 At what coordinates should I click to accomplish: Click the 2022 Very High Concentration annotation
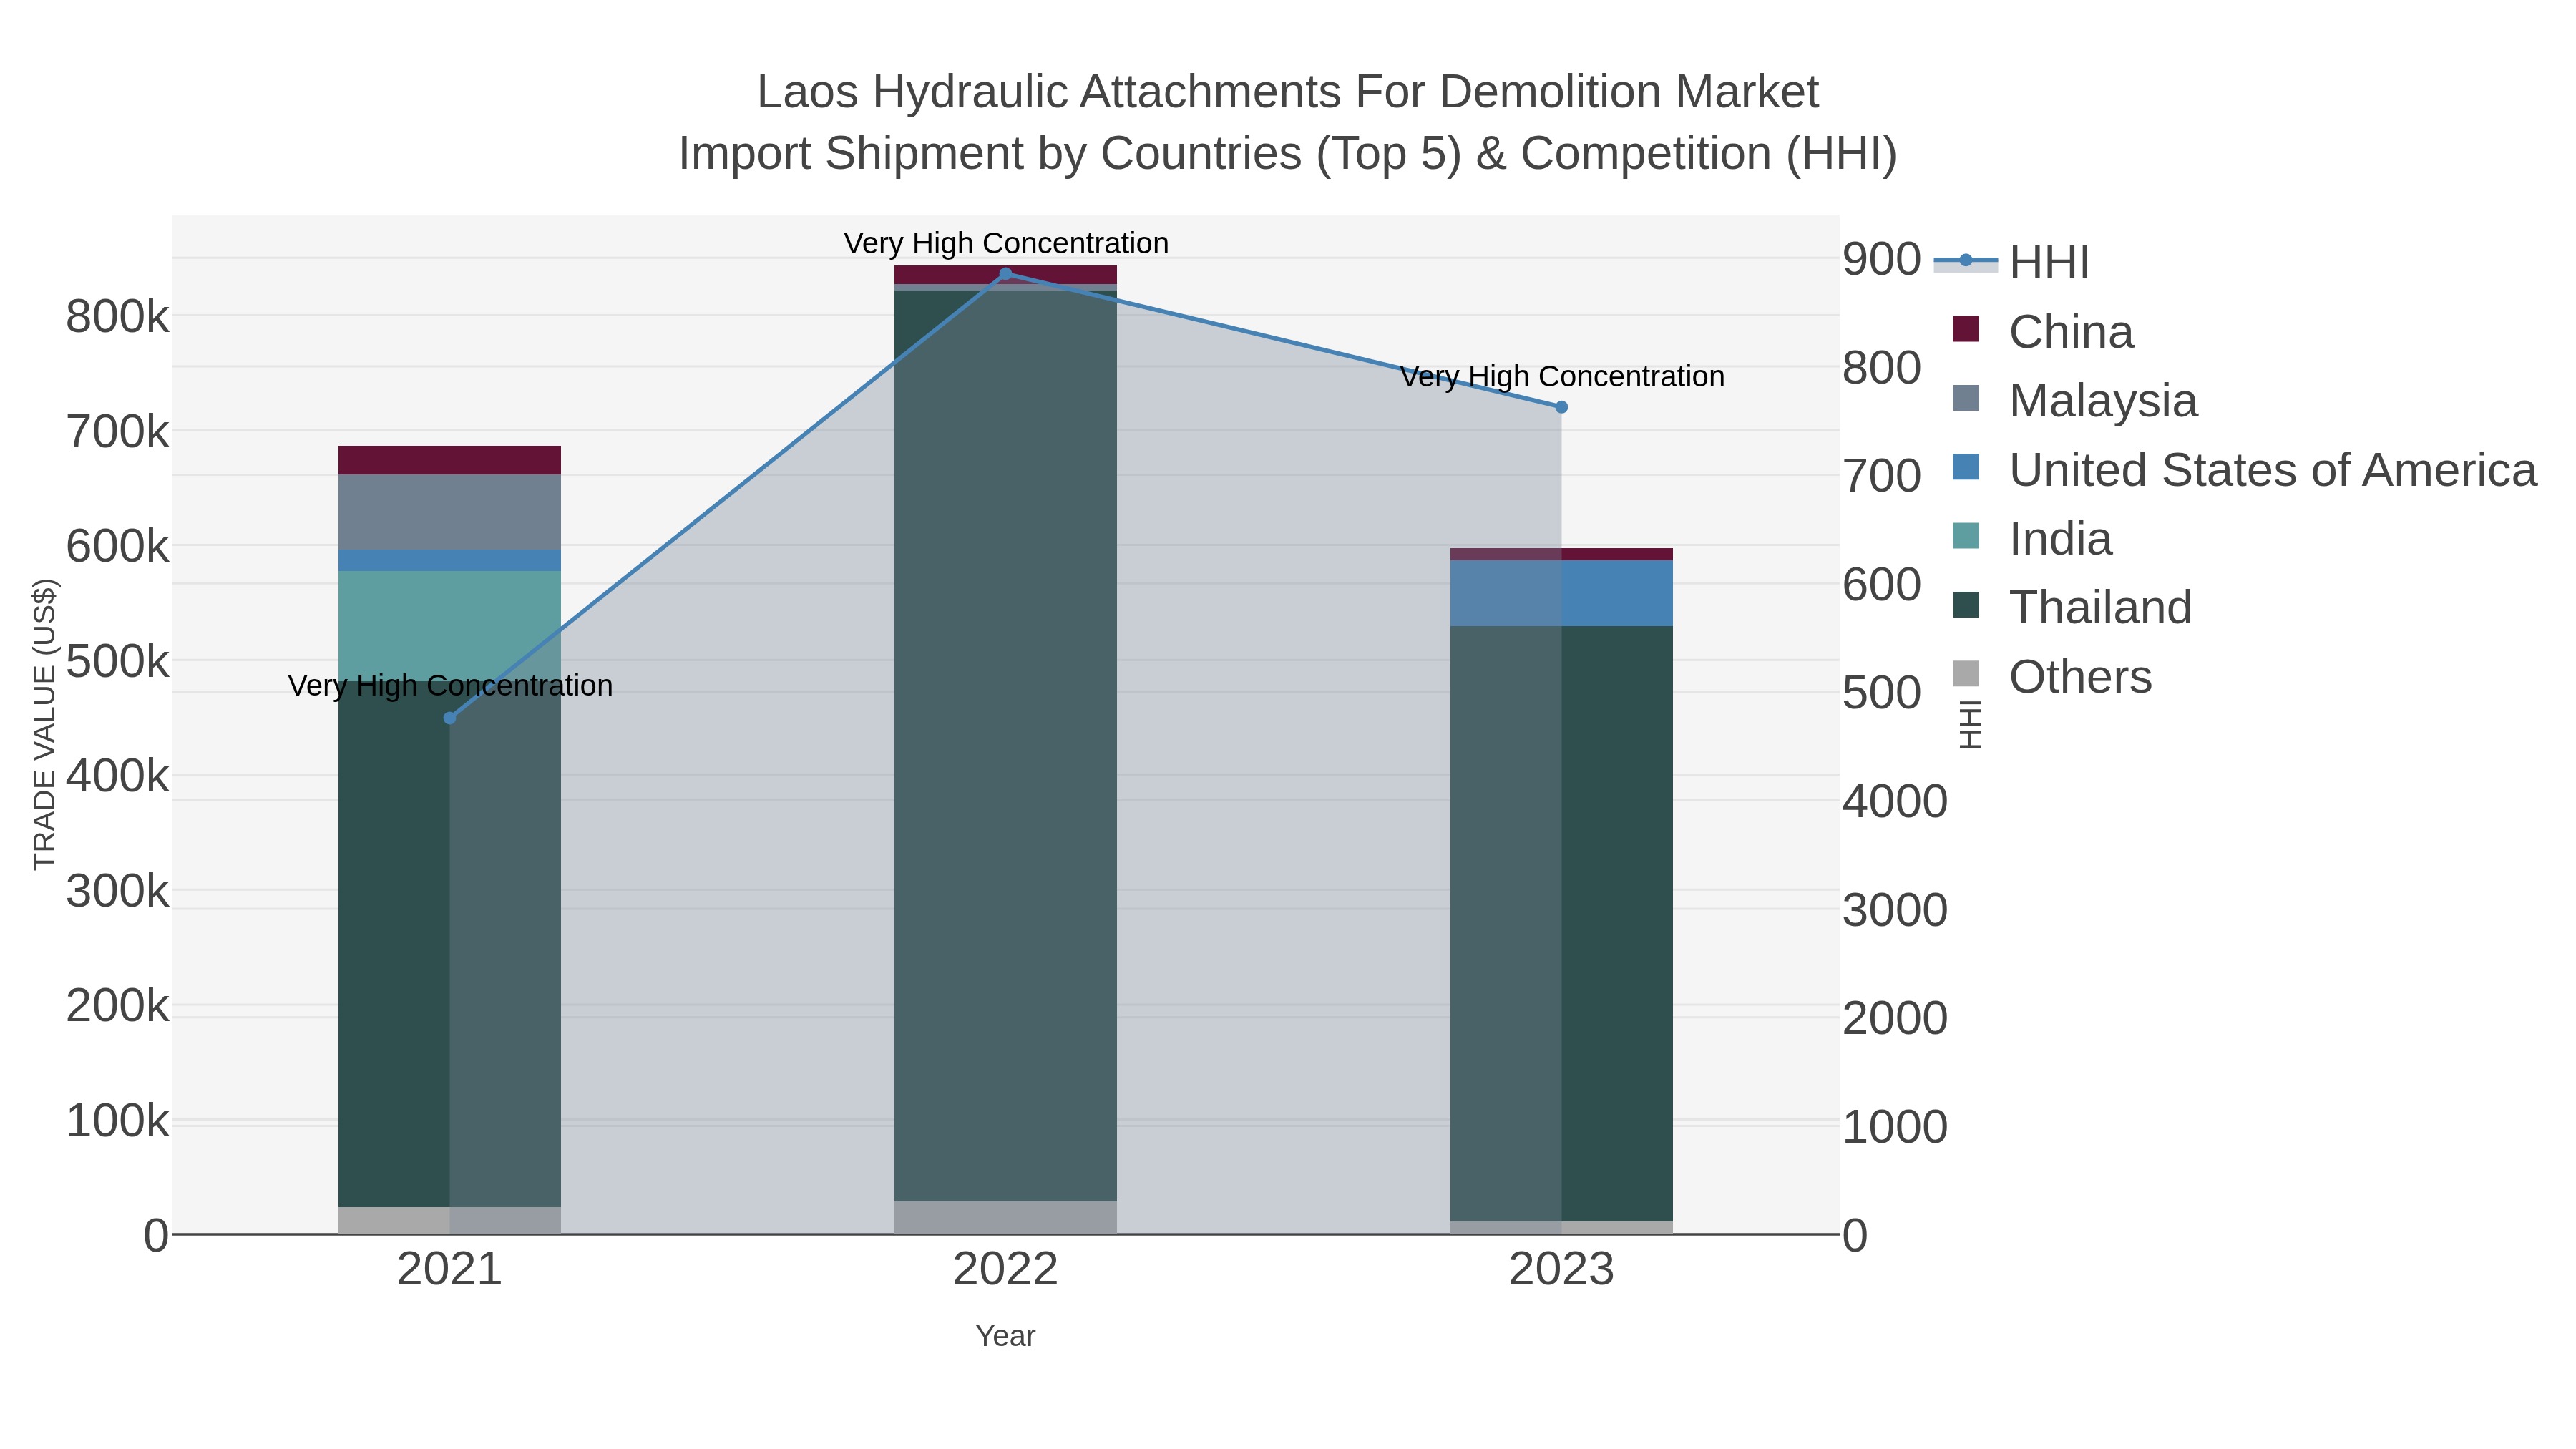point(1006,243)
